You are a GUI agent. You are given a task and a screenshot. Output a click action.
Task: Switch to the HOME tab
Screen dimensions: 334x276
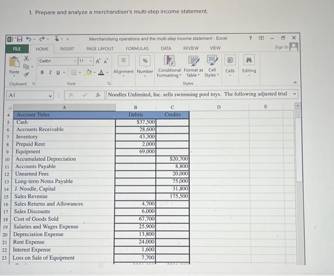point(42,49)
